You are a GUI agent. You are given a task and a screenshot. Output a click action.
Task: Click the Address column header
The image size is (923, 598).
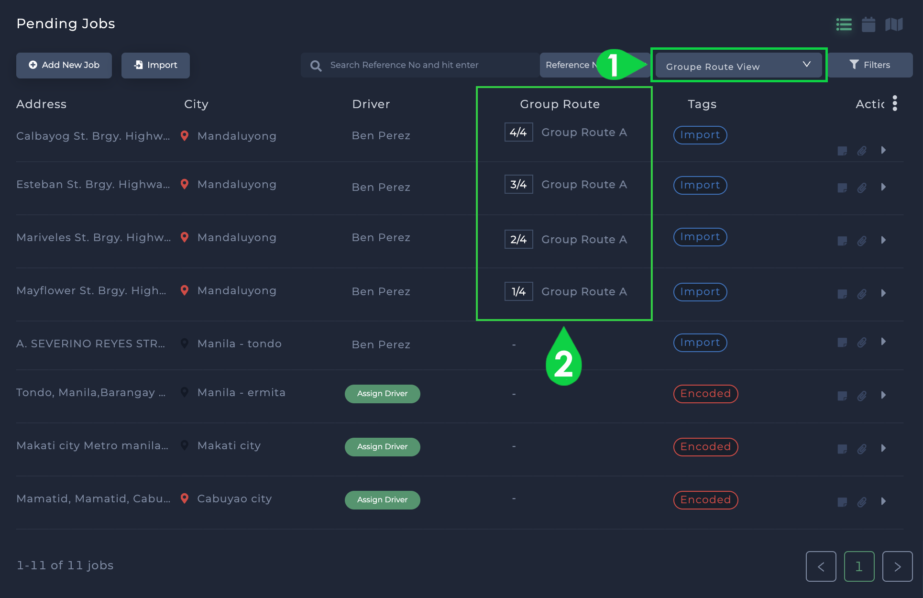coord(42,104)
